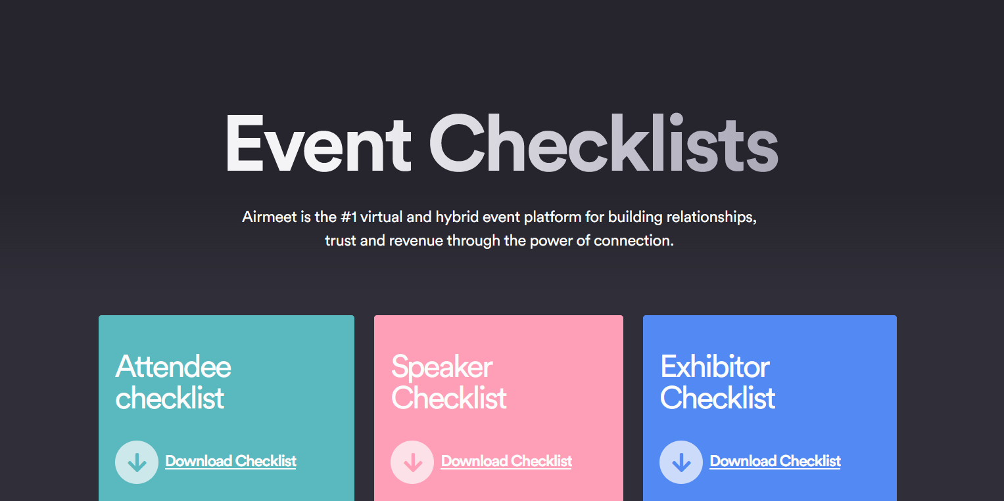Image resolution: width=1004 pixels, height=501 pixels.
Task: Open the Download Checklist link for Exhibitor
Action: pos(775,462)
